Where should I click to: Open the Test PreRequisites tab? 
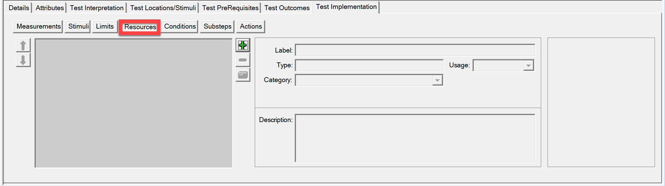(230, 8)
